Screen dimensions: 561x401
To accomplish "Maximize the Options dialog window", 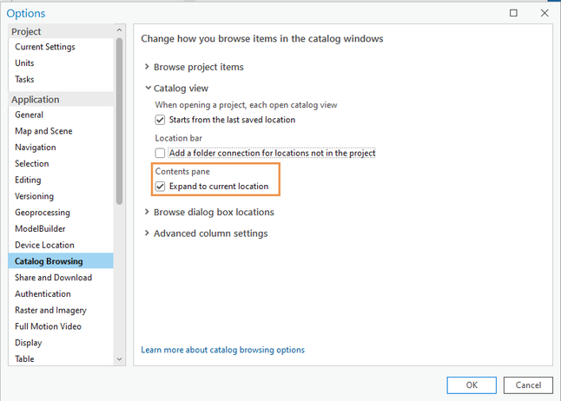I will click(514, 13).
